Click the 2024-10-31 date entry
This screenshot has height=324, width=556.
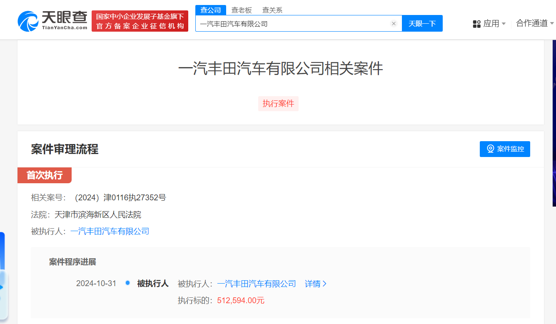pyautogui.click(x=96, y=284)
